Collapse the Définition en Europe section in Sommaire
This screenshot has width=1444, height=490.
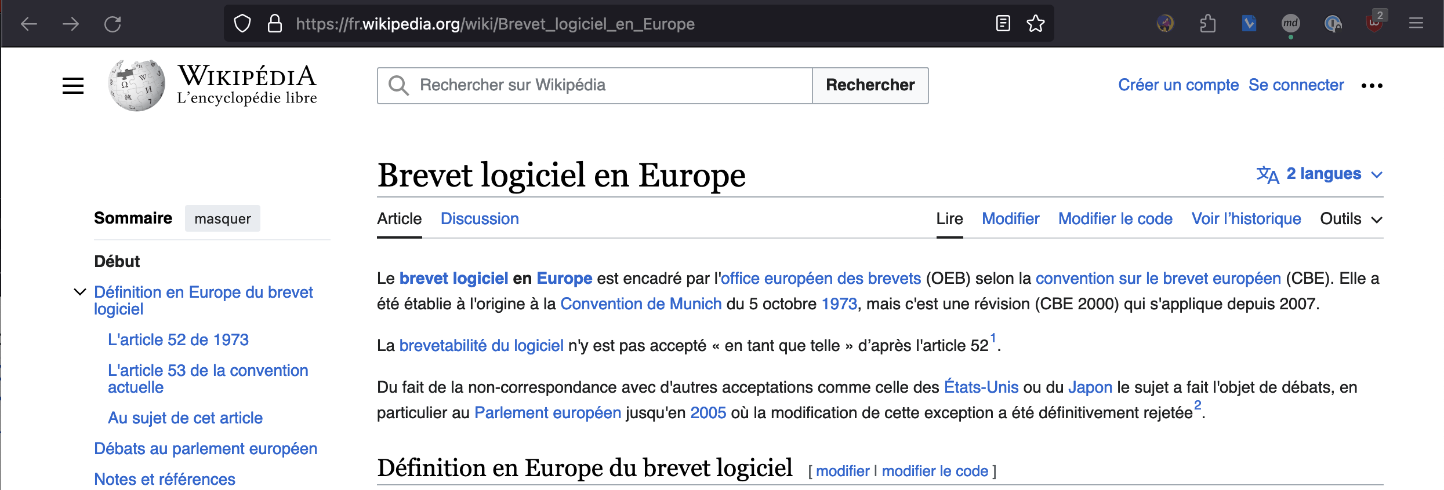point(80,292)
